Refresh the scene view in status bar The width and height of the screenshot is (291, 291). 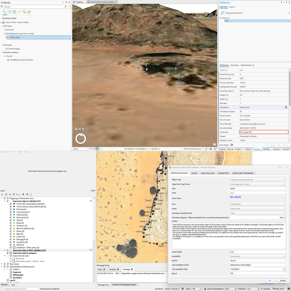[214, 149]
